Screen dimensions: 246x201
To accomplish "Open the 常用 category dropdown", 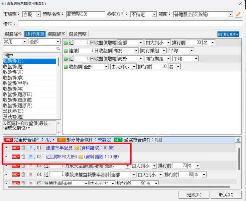I will pos(25,42).
